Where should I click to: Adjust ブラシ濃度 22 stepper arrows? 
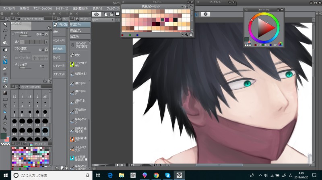tap(43, 50)
